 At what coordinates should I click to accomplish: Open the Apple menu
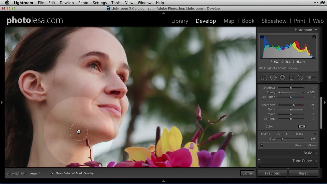[x=7, y=3]
